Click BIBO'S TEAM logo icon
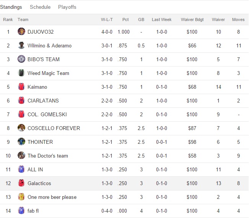The height and width of the screenshot is (218, 249). pyautogui.click(x=21, y=59)
